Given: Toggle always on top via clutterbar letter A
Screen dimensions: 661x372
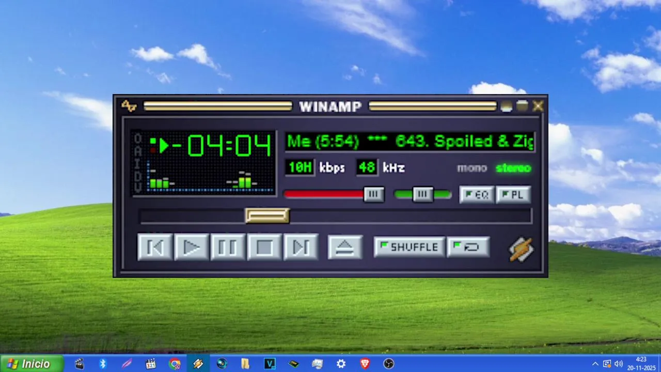Looking at the screenshot, I should pyautogui.click(x=138, y=151).
